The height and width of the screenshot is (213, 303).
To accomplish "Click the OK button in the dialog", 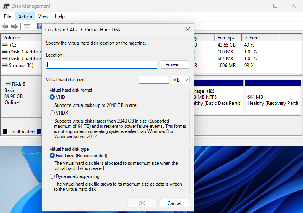I will click(142, 203).
